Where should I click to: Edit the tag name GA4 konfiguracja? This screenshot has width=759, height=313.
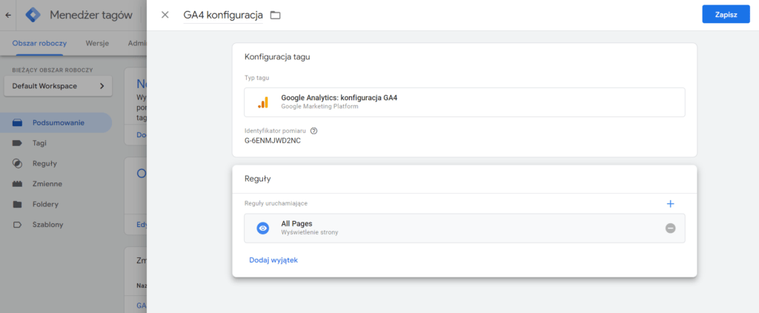[x=223, y=15]
